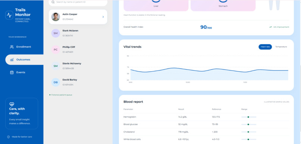Click the Result column header
The width and height of the screenshot is (301, 144).
[x=181, y=109]
